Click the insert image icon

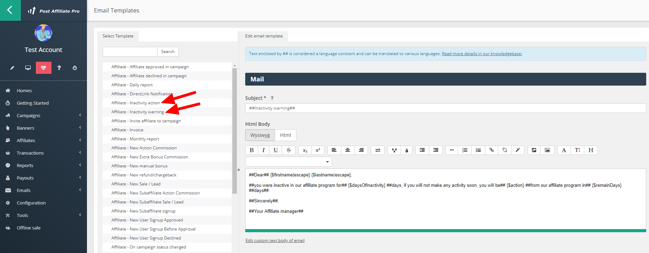[x=547, y=150]
